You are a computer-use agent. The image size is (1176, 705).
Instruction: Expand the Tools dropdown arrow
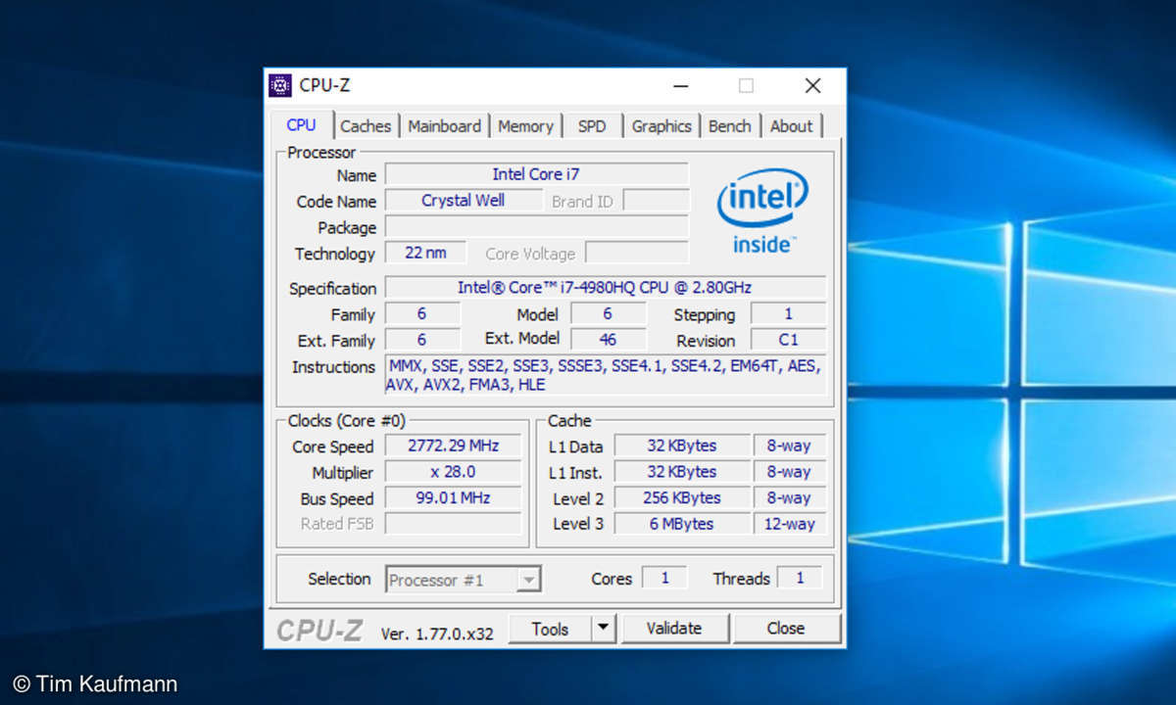coord(604,629)
